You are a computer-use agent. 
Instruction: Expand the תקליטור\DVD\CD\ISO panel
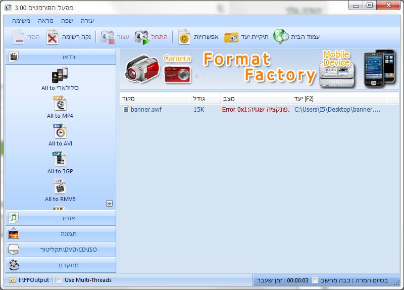point(61,249)
